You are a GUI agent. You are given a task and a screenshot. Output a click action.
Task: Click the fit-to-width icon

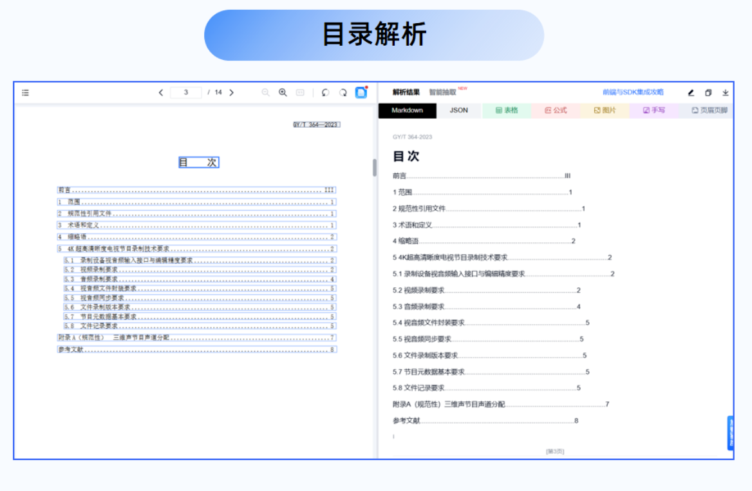point(300,93)
